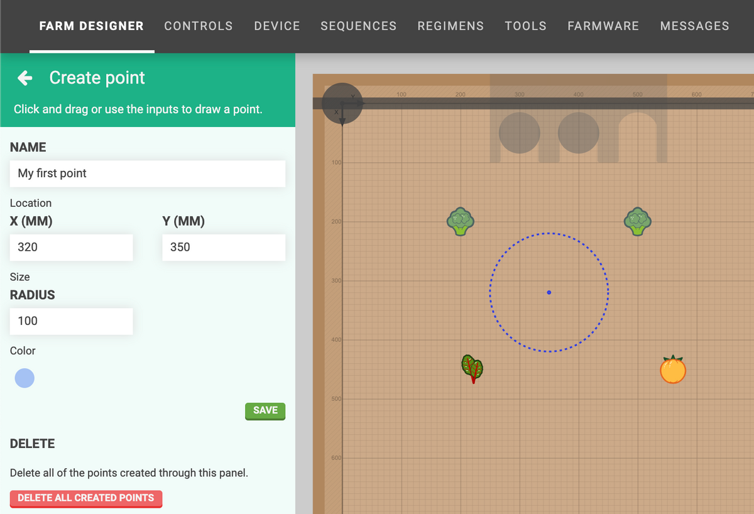Click the gray gantry position circle at origin
The image size is (754, 514).
click(342, 103)
